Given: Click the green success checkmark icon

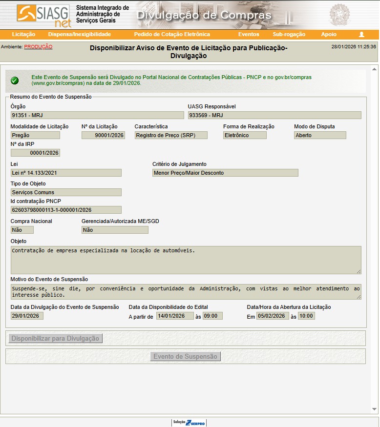Looking at the screenshot, I should point(15,81).
